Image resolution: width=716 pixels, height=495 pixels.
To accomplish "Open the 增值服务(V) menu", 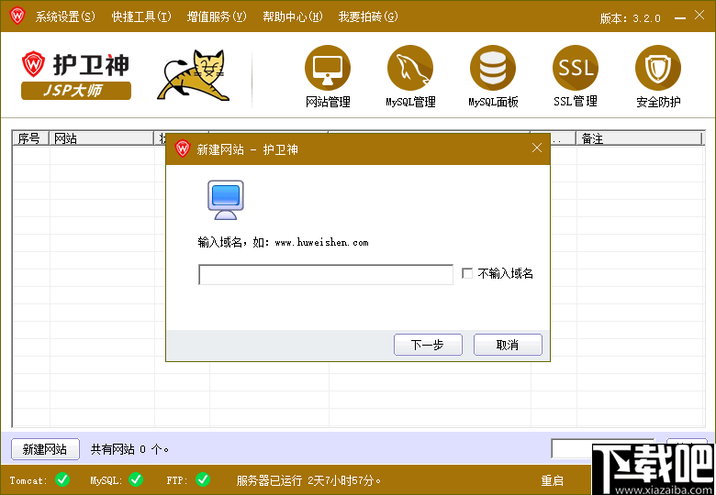I will (217, 16).
